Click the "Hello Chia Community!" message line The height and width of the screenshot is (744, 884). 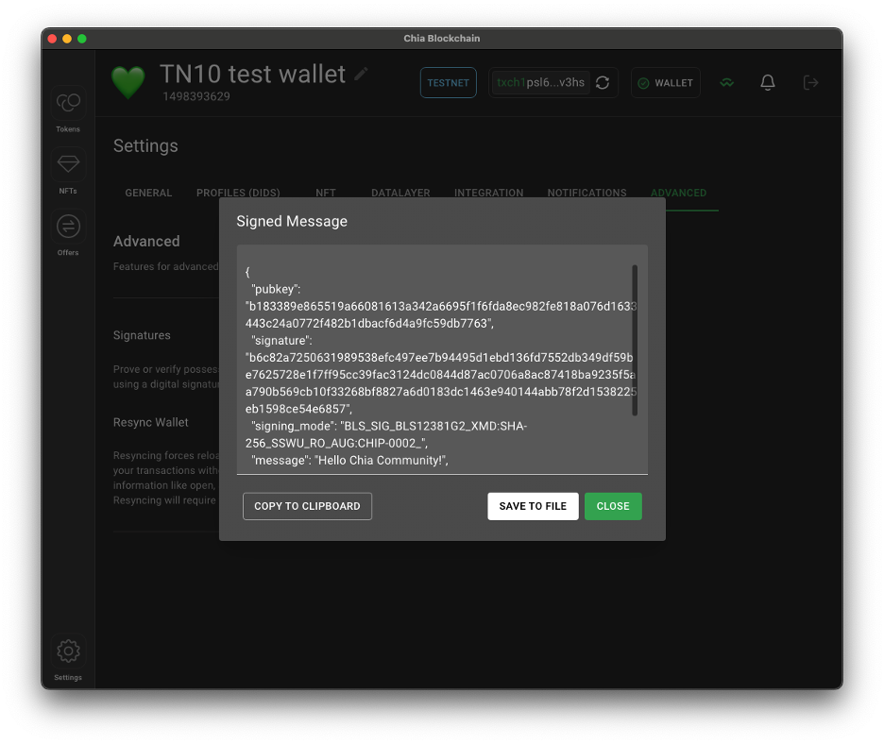click(349, 461)
